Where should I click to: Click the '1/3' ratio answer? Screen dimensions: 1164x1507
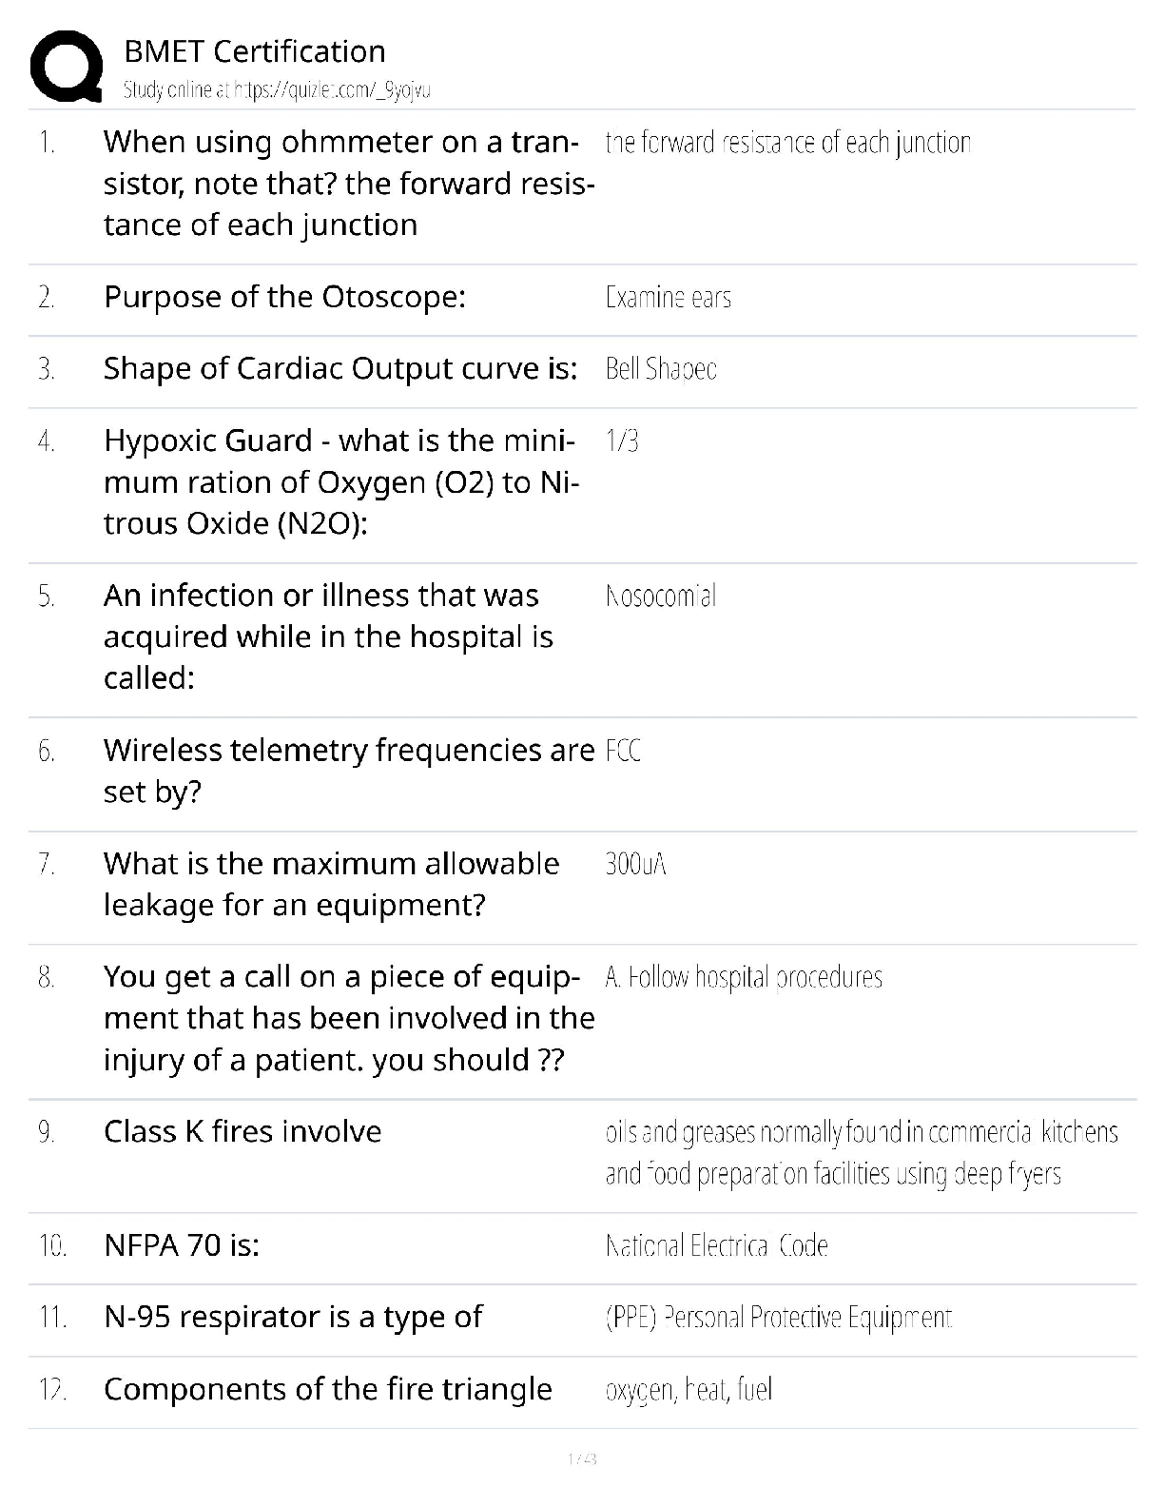pyautogui.click(x=622, y=440)
